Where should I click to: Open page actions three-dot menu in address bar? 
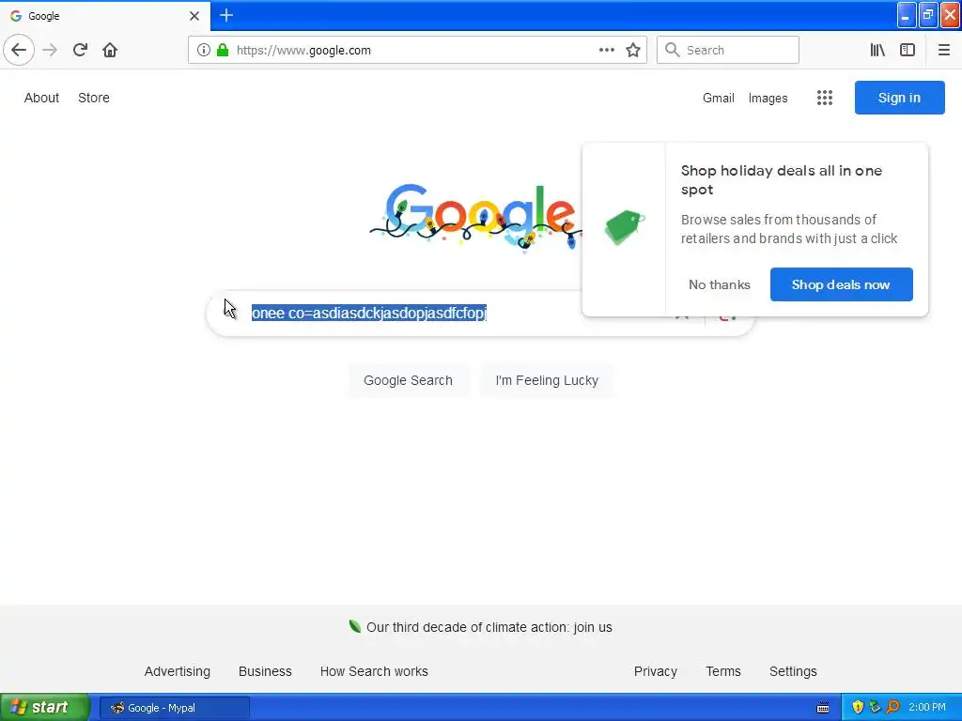(x=607, y=51)
